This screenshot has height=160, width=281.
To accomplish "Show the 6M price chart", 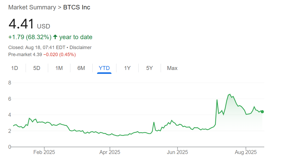I will (81, 68).
